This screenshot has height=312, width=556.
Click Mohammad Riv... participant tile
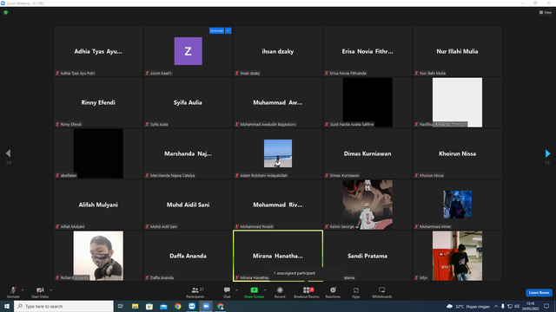coord(278,205)
